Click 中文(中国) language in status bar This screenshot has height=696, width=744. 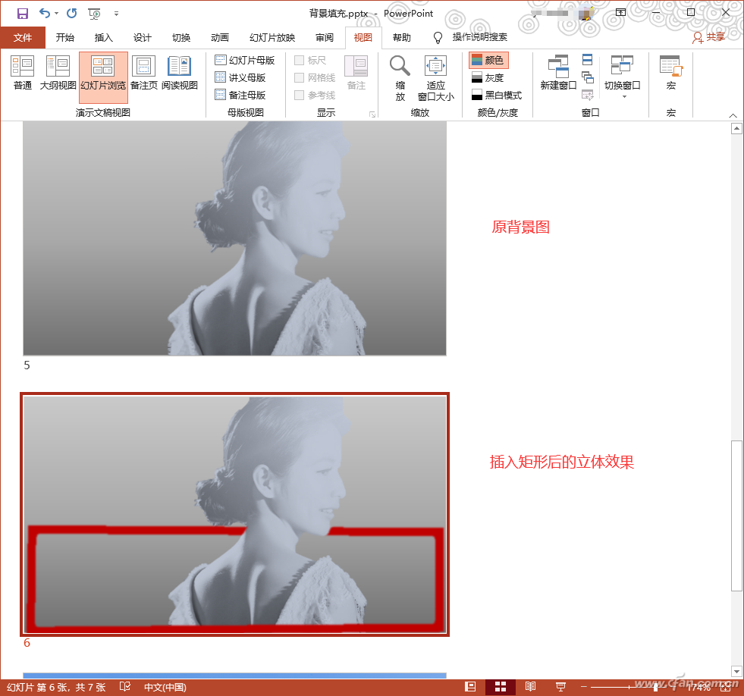click(x=165, y=687)
